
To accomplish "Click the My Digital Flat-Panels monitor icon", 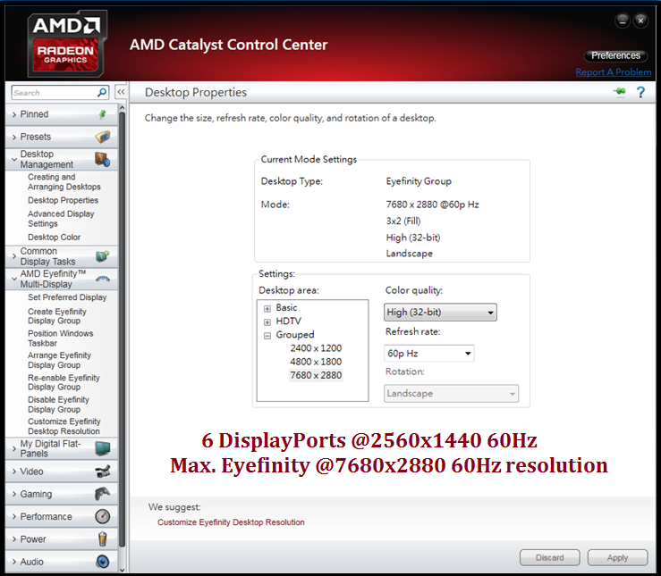I will (103, 448).
